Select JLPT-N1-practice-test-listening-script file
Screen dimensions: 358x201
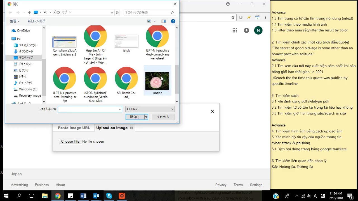pyautogui.click(x=64, y=85)
